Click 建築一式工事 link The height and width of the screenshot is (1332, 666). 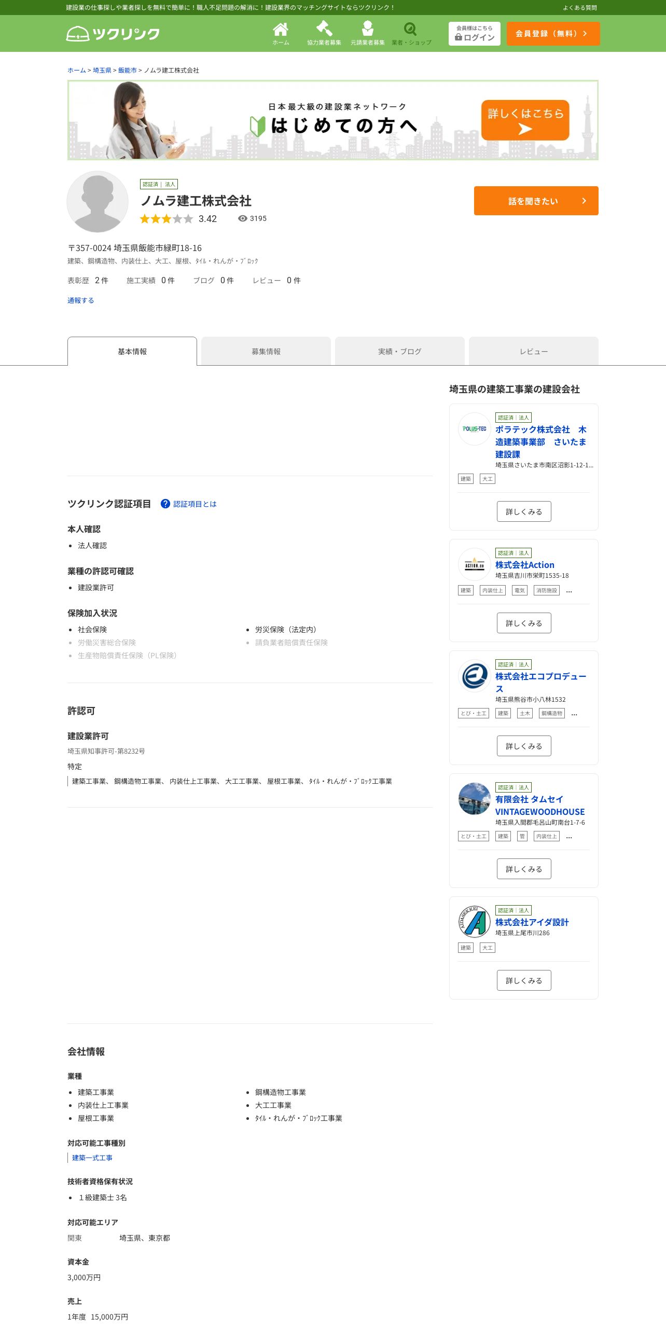pos(92,1158)
